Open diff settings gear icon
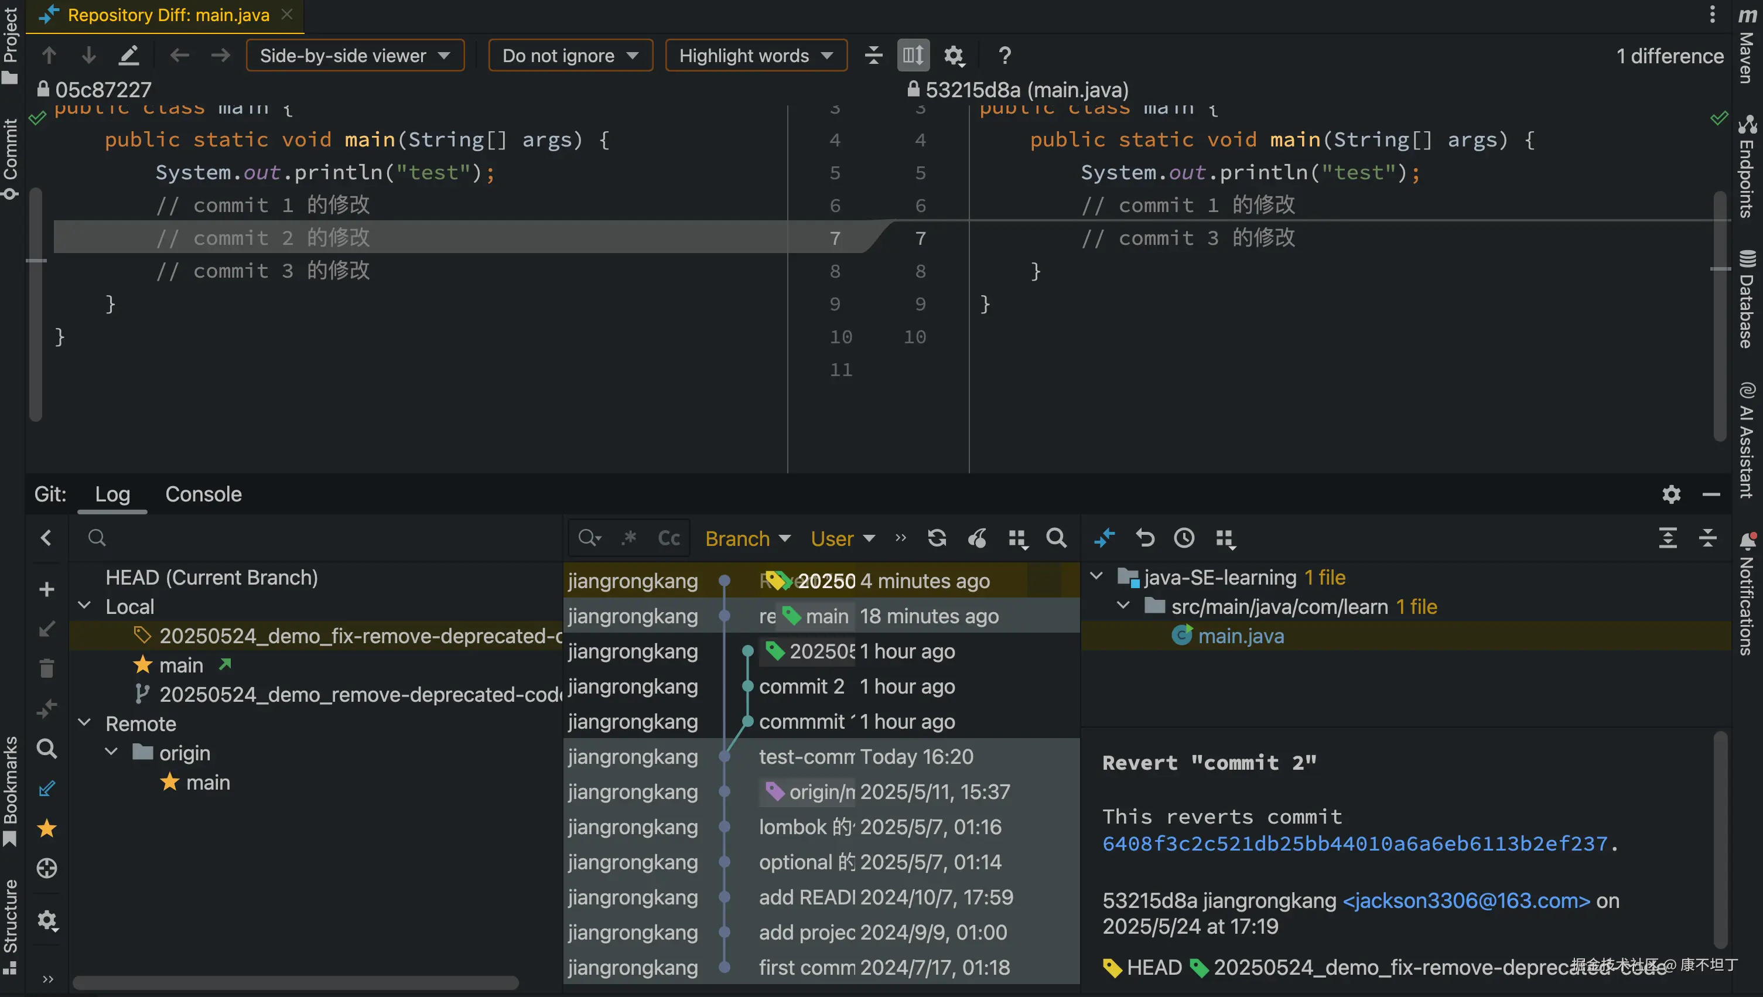 tap(954, 56)
